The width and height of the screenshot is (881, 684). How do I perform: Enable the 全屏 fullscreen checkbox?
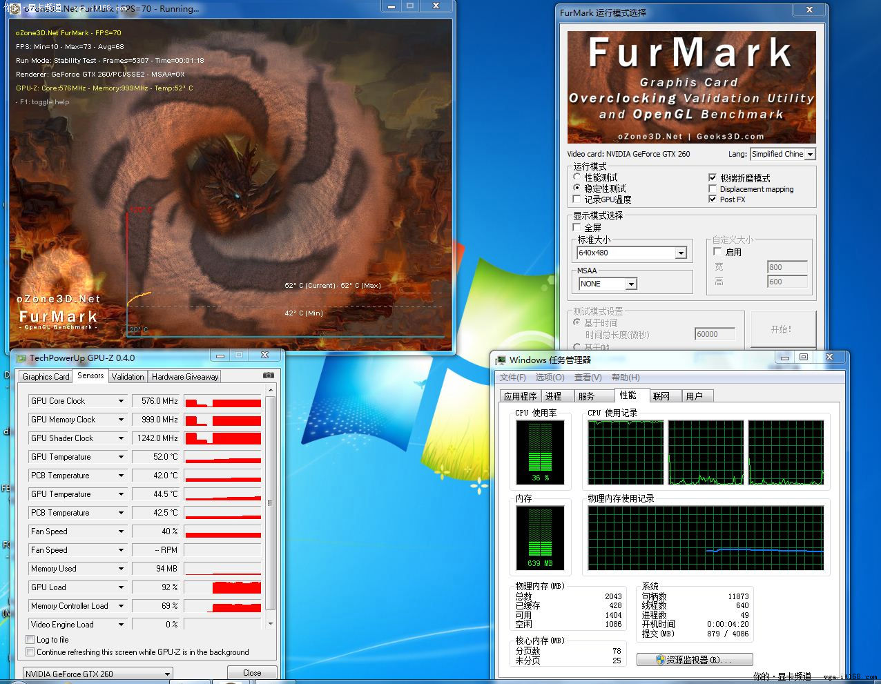577,227
